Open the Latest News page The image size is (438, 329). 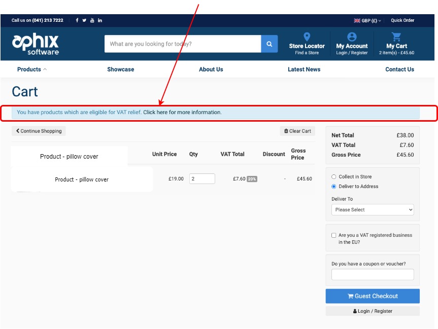click(304, 69)
